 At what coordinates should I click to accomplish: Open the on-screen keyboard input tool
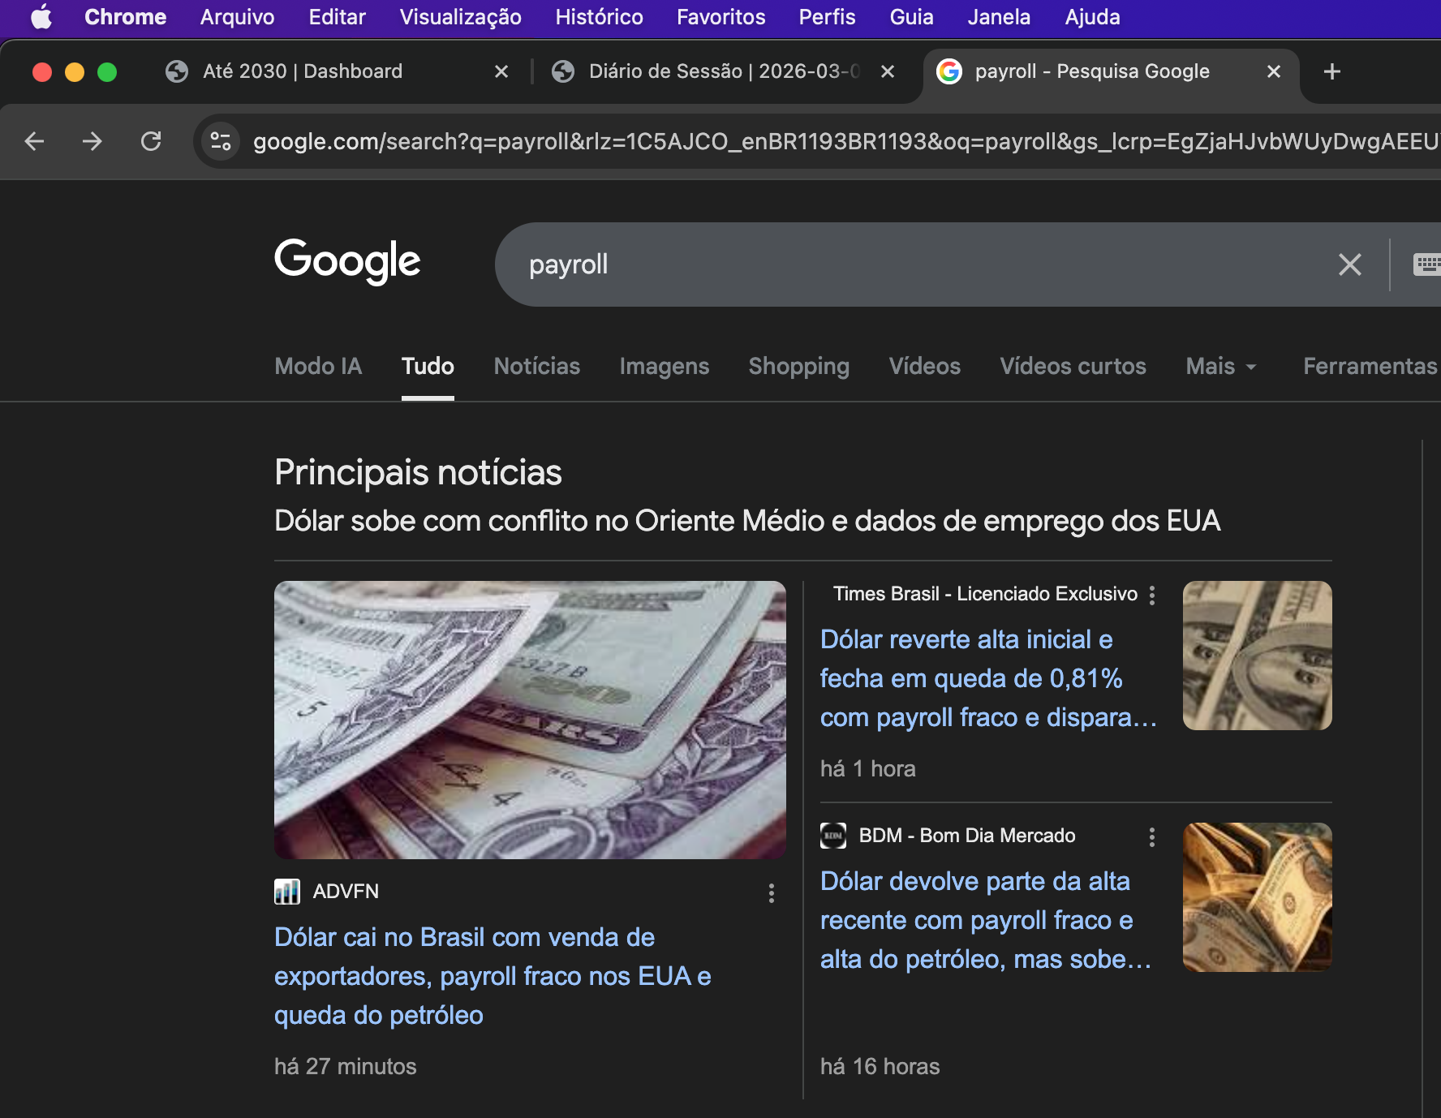[1426, 264]
